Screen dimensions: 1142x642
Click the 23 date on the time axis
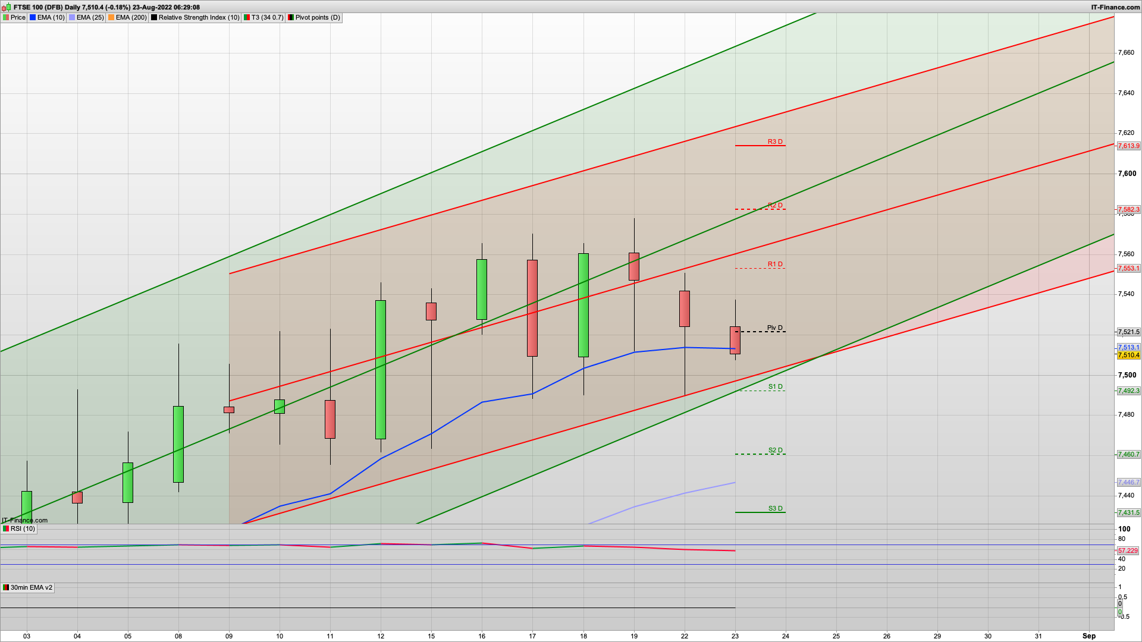(x=735, y=636)
